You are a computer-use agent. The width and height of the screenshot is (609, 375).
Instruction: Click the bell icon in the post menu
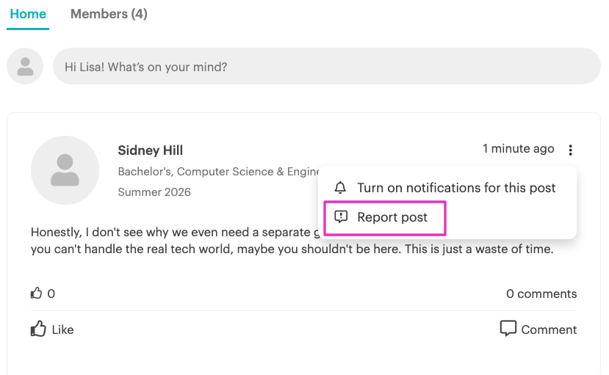pyautogui.click(x=340, y=188)
